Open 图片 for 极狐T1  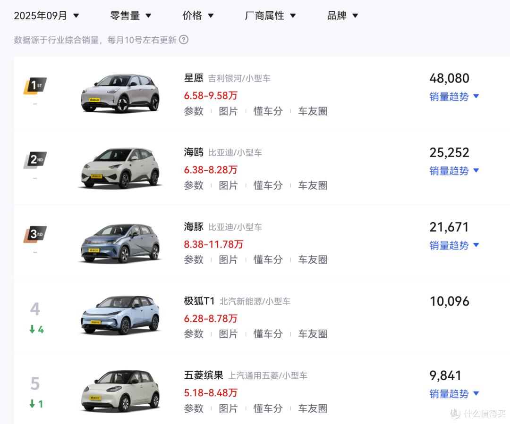point(229,333)
